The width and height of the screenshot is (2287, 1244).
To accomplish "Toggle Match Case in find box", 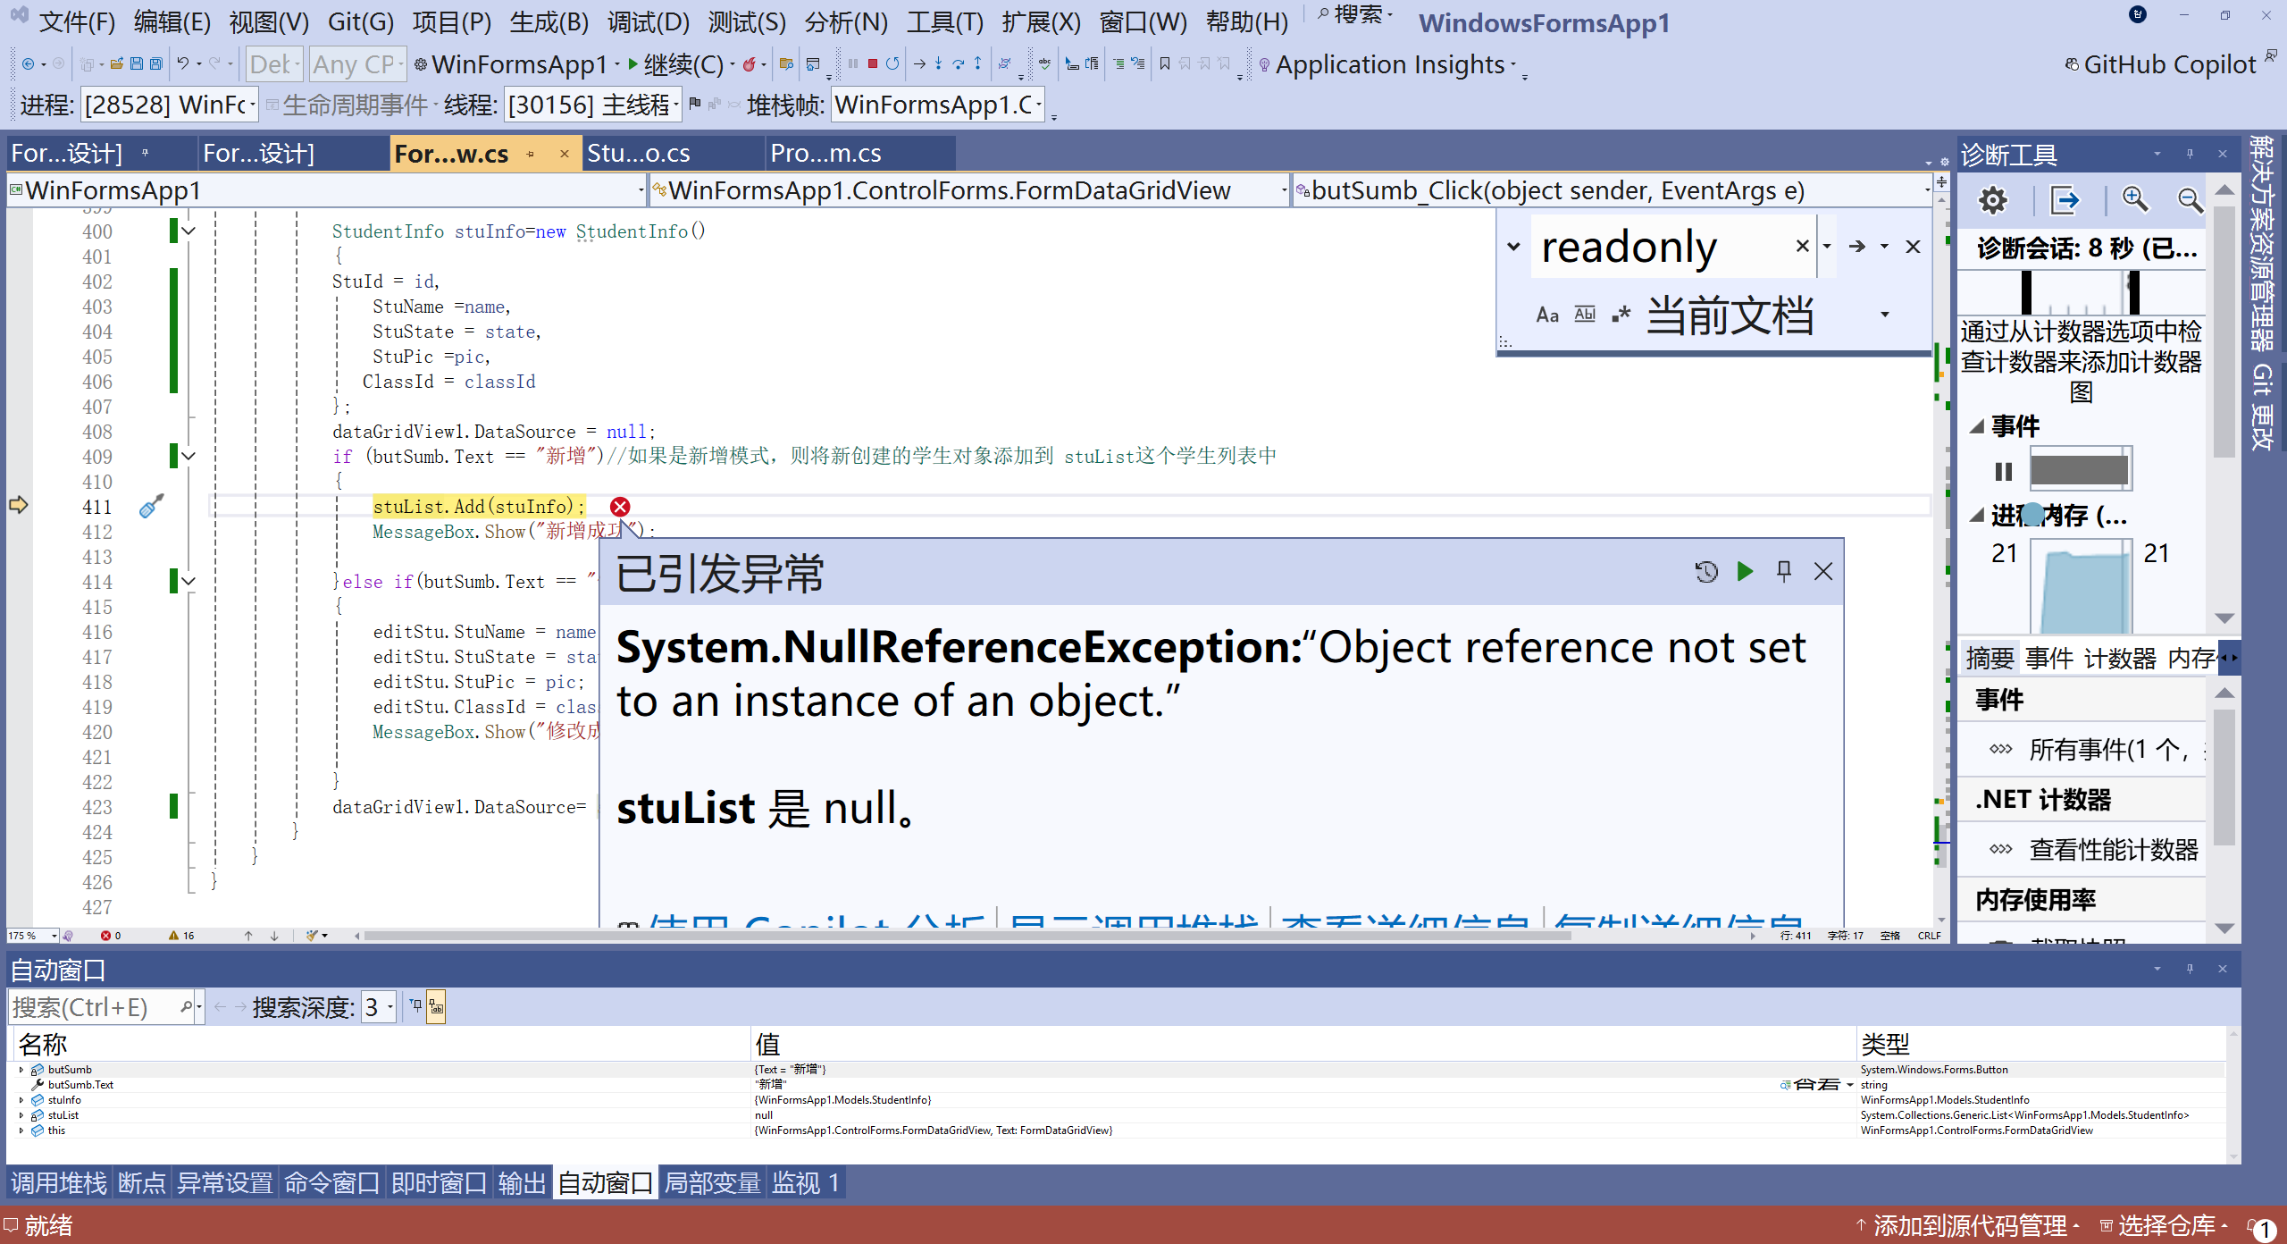I will coord(1546,315).
